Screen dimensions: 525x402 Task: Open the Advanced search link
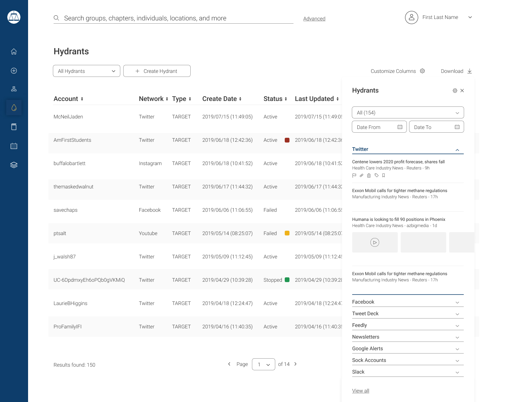pyautogui.click(x=314, y=19)
